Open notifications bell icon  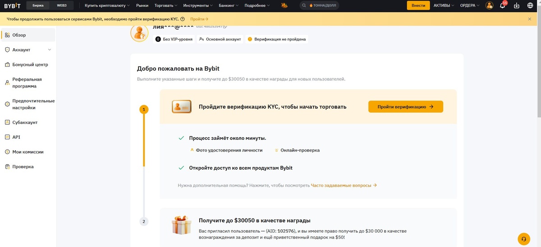click(x=503, y=5)
